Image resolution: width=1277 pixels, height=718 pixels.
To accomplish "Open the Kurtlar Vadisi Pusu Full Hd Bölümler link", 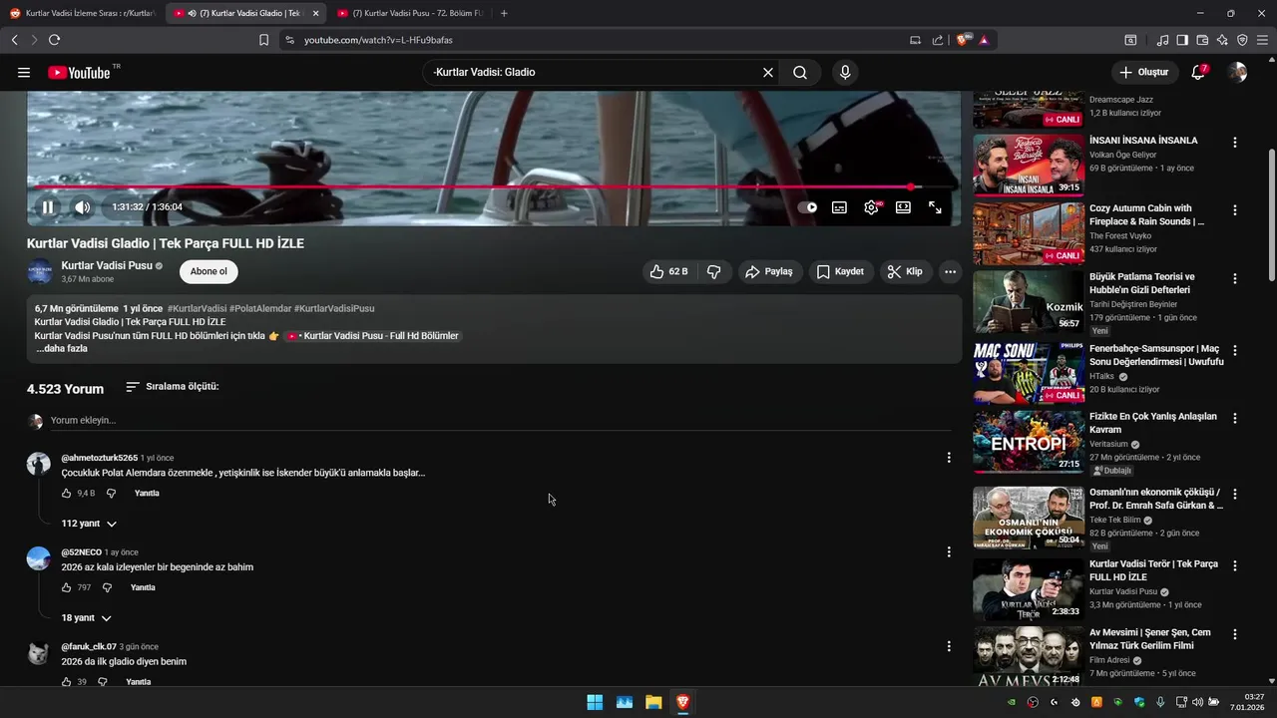I will [x=373, y=336].
